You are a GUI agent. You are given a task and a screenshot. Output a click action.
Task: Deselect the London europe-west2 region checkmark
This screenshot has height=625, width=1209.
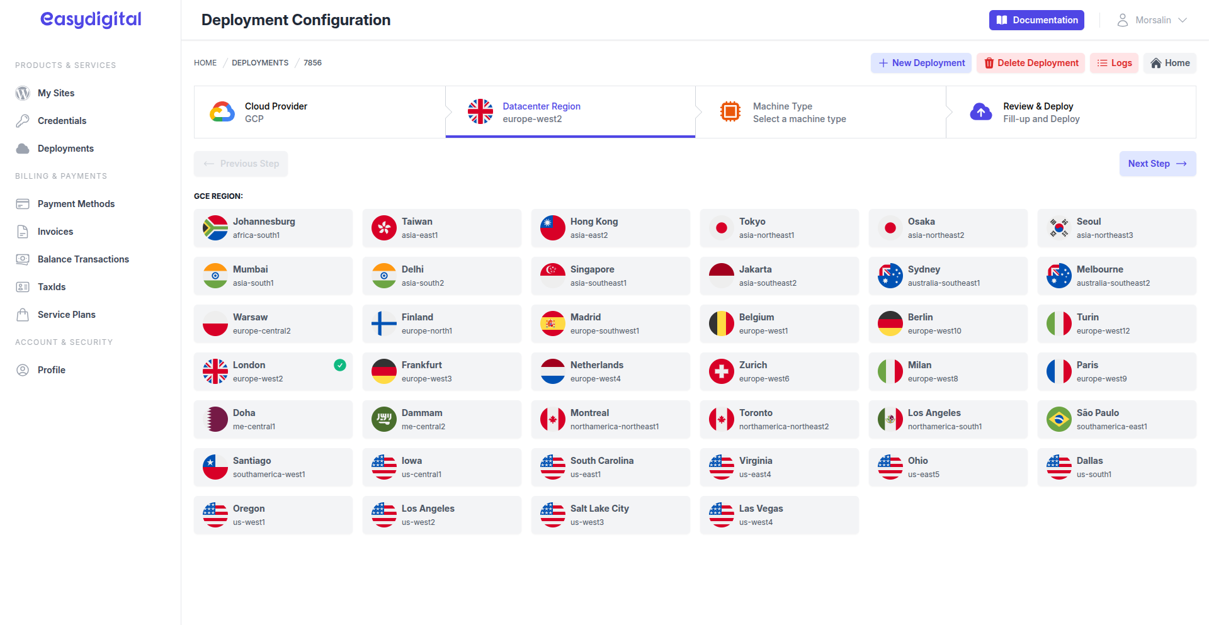339,364
